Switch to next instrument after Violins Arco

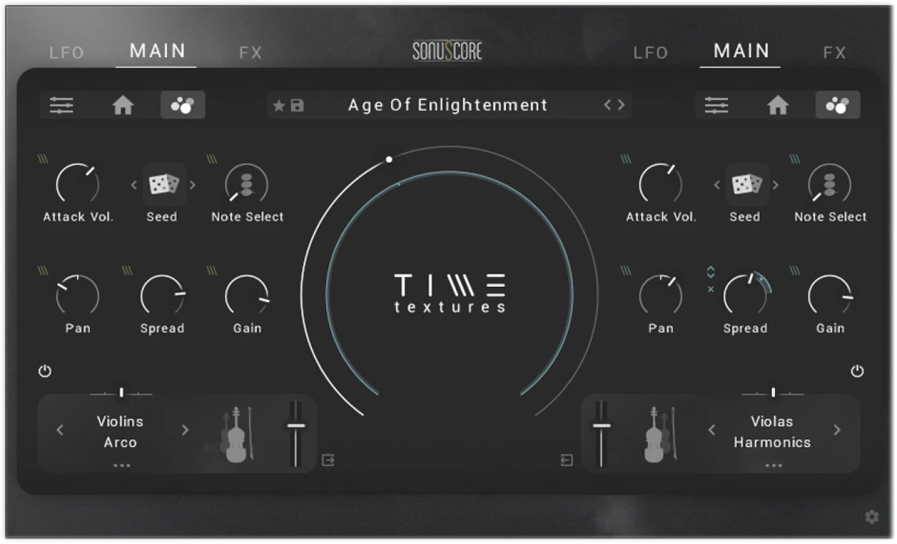184,430
